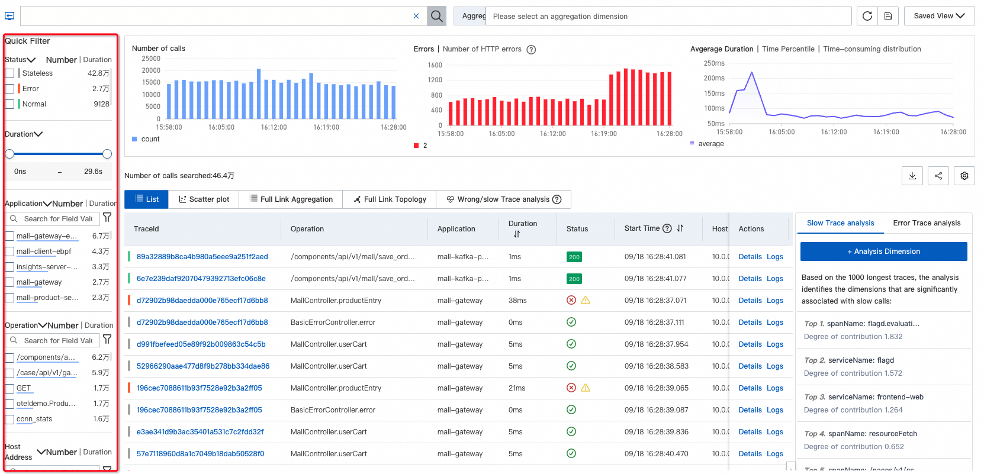
Task: Sort by the Start Time arrows icon
Action: (x=680, y=228)
